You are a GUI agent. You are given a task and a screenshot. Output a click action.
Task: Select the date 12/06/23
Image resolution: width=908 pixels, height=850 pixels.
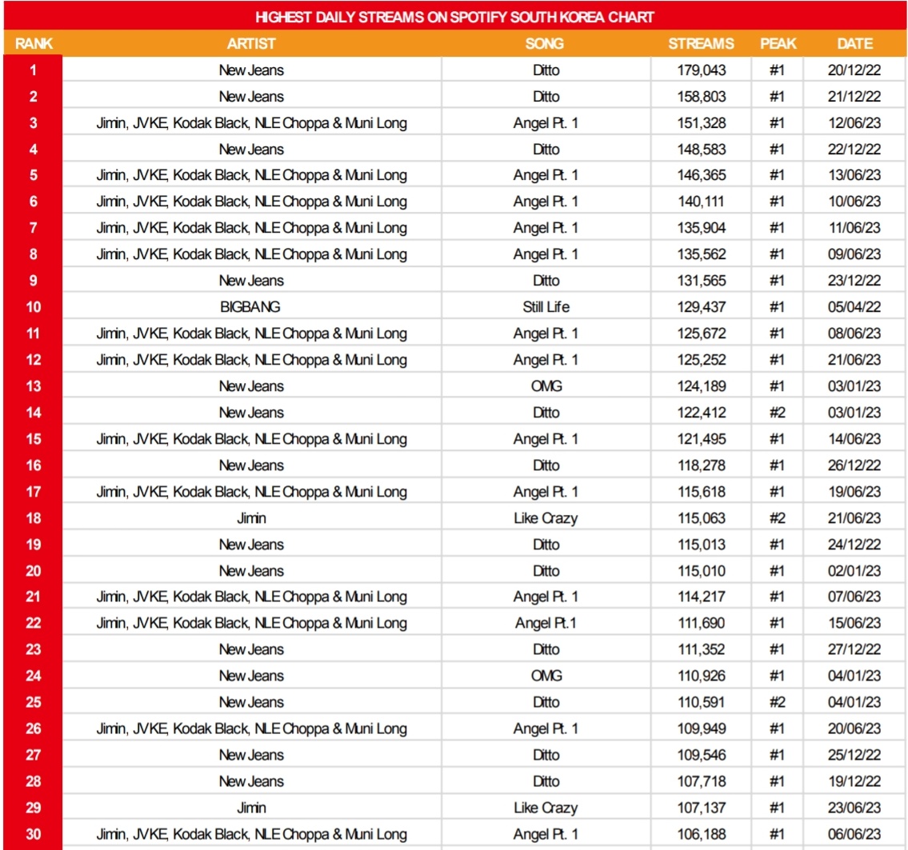point(854,122)
